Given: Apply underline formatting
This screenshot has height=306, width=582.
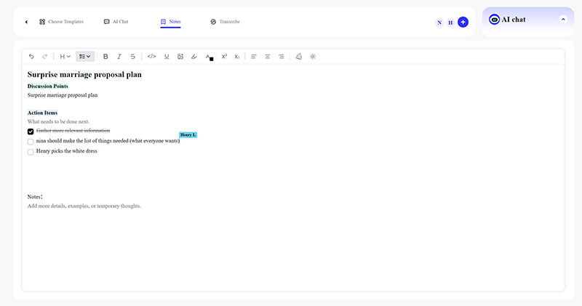Looking at the screenshot, I should 167,56.
